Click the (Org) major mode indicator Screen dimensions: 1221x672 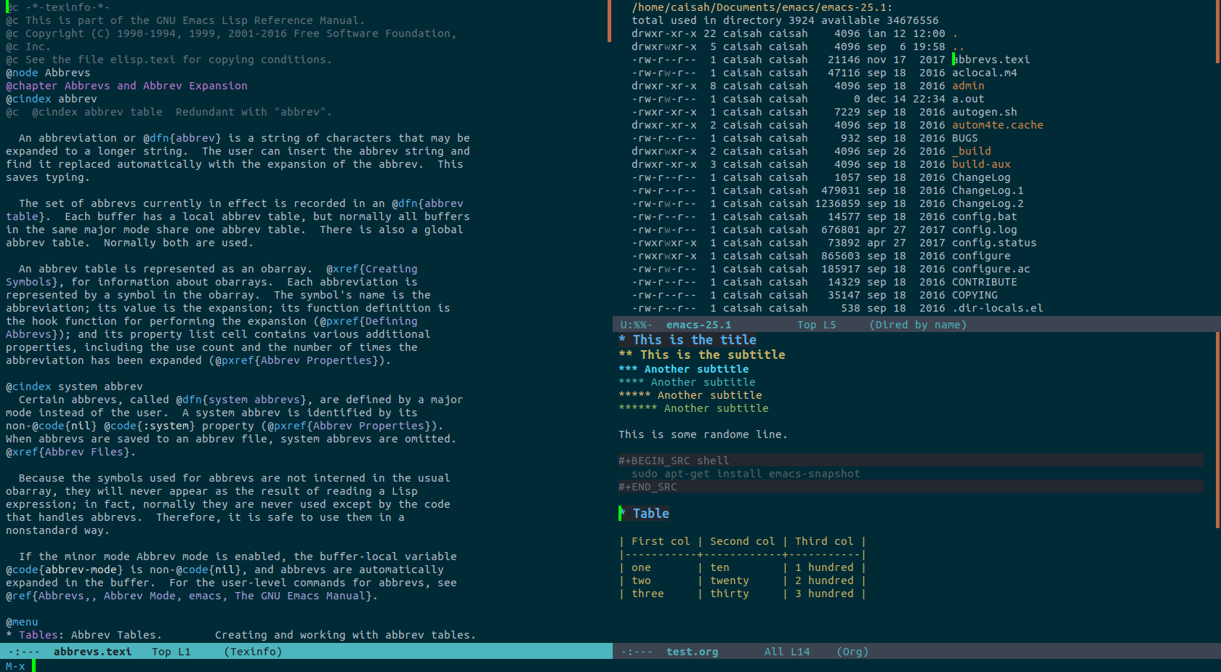tap(853, 652)
